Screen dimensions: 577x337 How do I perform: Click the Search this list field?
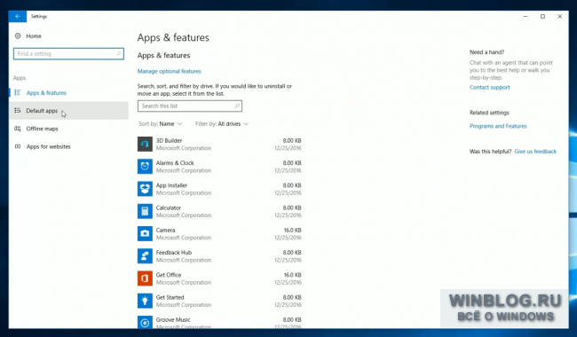190,106
